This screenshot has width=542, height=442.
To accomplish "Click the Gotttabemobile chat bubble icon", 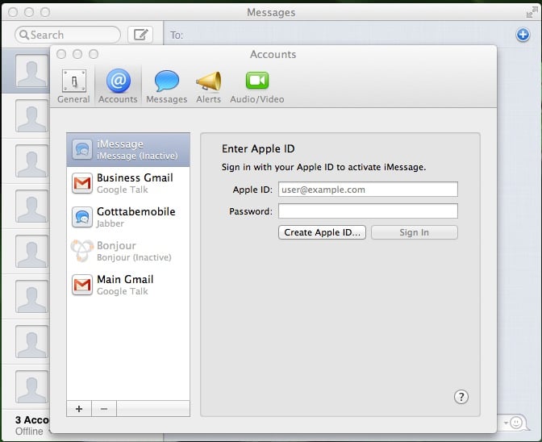I will tap(82, 217).
